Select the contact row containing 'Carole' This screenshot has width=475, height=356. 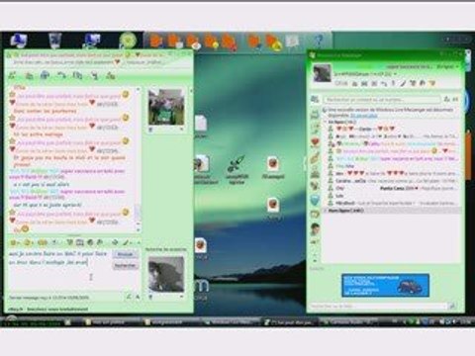pos(393,129)
